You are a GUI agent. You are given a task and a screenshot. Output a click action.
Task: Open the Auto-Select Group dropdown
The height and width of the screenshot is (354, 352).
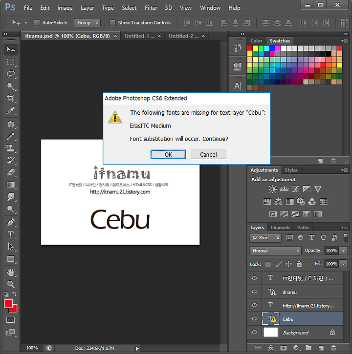pos(87,23)
